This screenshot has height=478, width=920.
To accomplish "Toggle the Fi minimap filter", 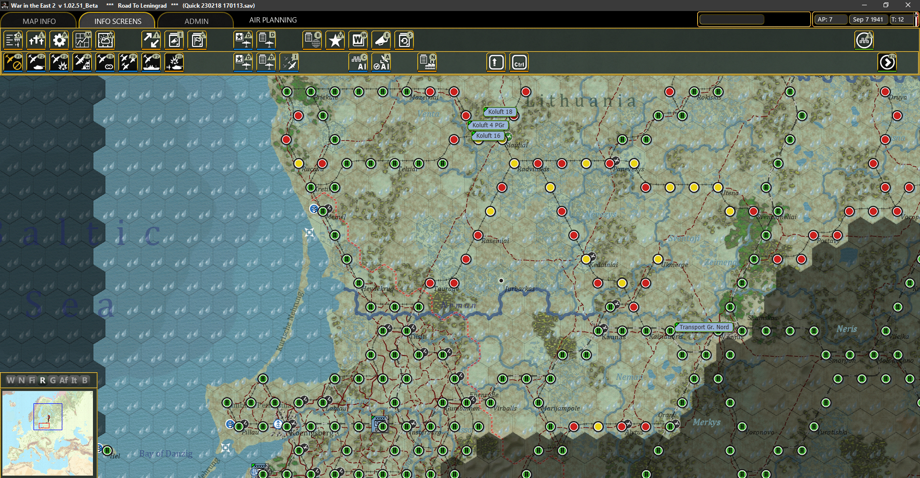I will (x=32, y=380).
